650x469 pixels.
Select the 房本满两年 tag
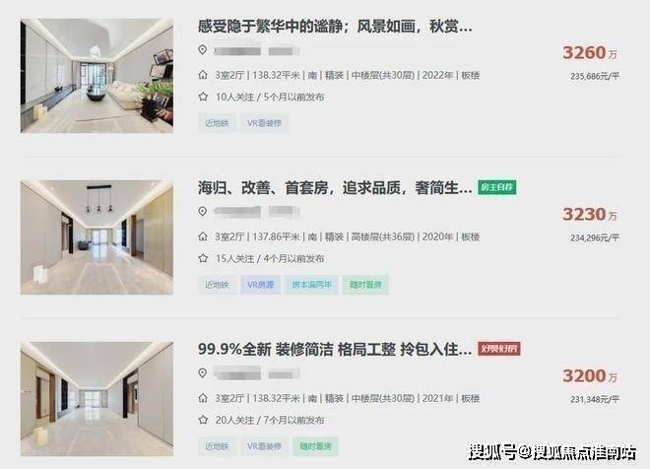311,285
